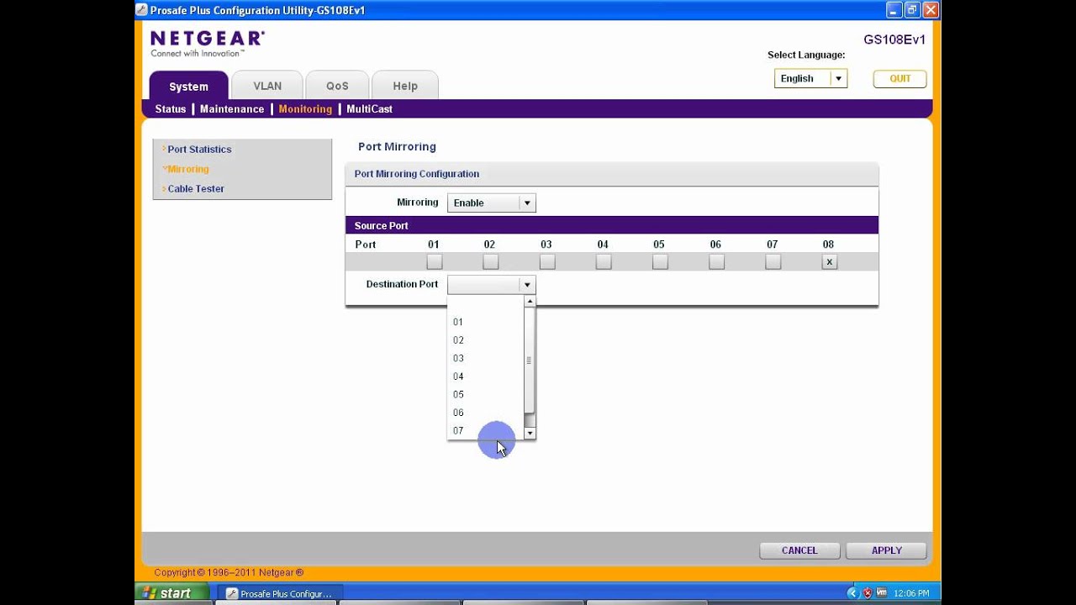Choose 01 in Destination Port list
1076x605 pixels.
(486, 322)
